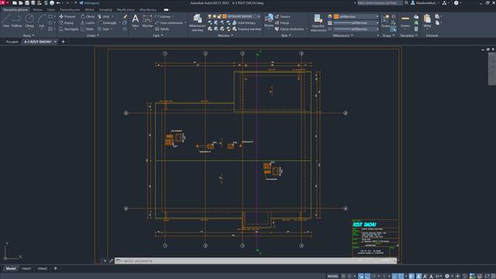Click the Skala (scale) tool
Image resolution: width=496 pixels, height=279 pixels.
(x=88, y=29)
